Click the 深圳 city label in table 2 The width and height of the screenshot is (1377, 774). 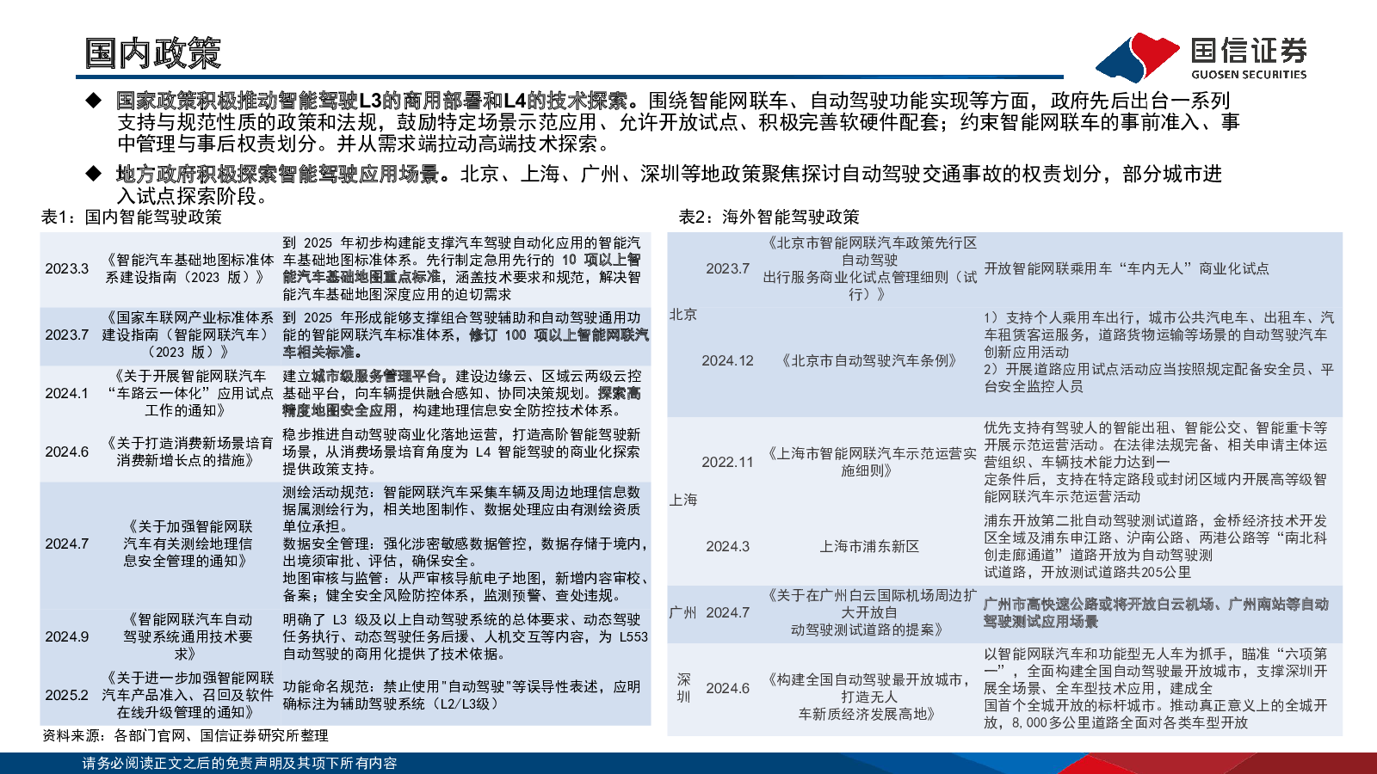point(683,688)
